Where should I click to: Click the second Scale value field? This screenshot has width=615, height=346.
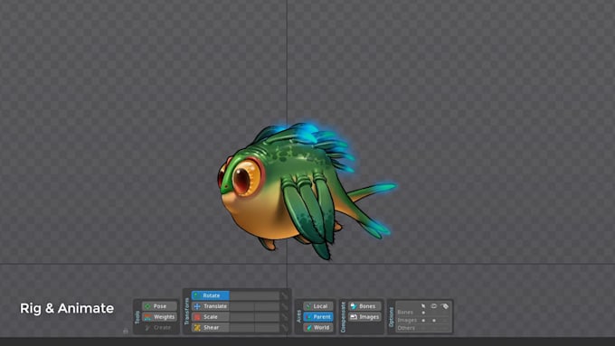point(267,316)
